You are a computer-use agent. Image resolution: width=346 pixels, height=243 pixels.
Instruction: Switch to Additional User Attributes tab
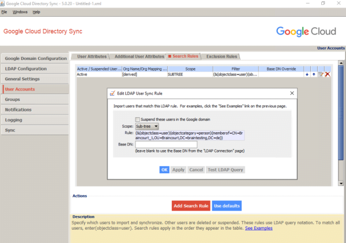pyautogui.click(x=139, y=57)
